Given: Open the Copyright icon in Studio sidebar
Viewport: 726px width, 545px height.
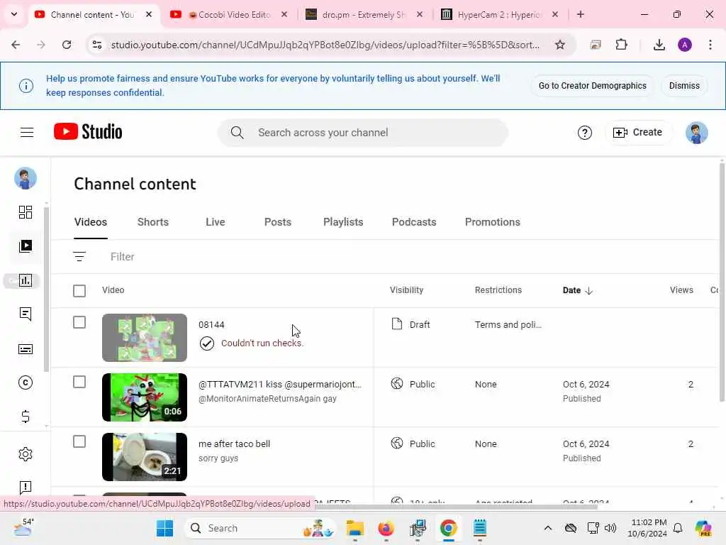Looking at the screenshot, I should (x=26, y=382).
